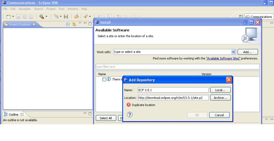The height and width of the screenshot is (141, 274).
Task: Click the help question mark icon
Action: (x=130, y=115)
